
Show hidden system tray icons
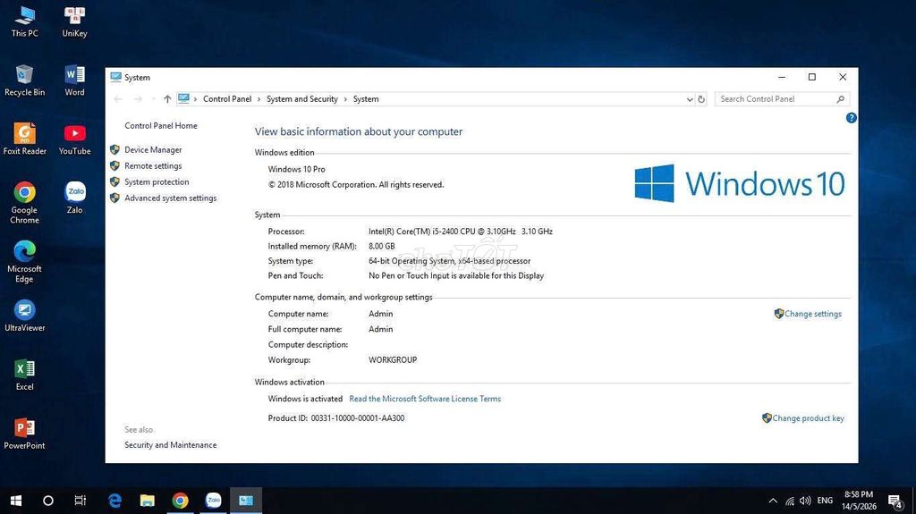click(x=773, y=501)
